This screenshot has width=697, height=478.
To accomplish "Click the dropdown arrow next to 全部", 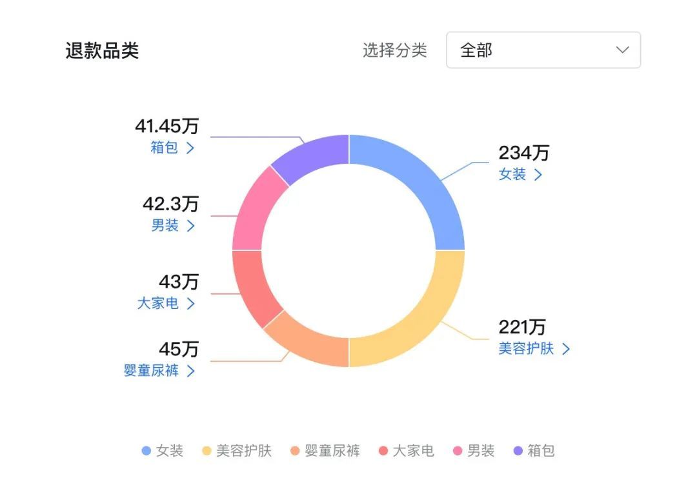I will click(622, 50).
